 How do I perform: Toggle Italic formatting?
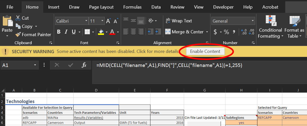click(x=66, y=32)
